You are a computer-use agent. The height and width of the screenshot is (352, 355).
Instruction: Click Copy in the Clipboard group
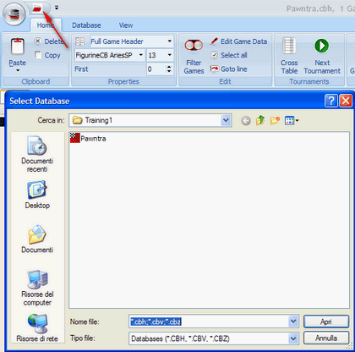point(48,55)
